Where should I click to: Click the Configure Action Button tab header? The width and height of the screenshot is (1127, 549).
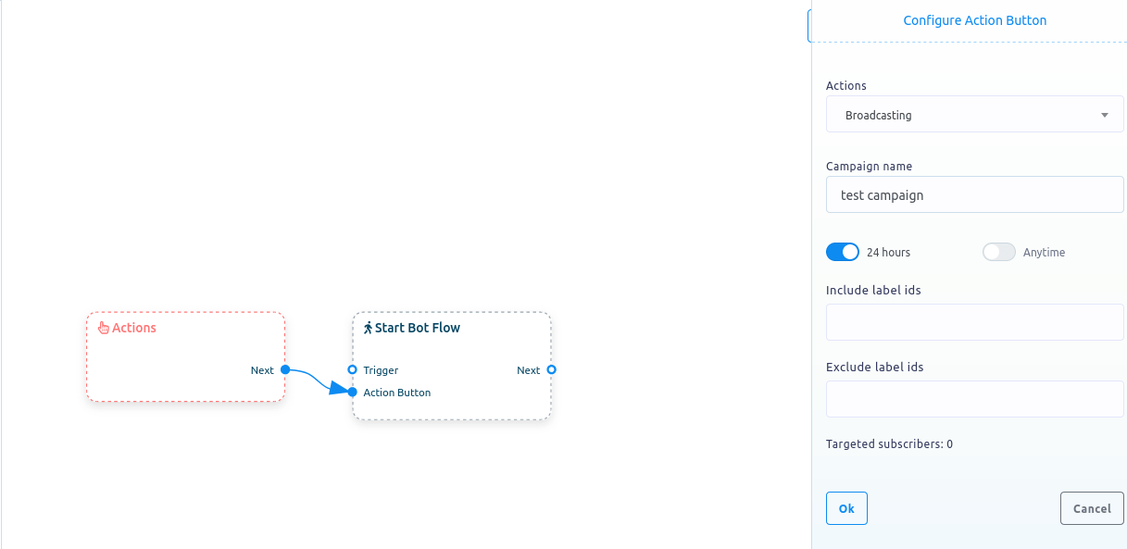click(x=974, y=20)
